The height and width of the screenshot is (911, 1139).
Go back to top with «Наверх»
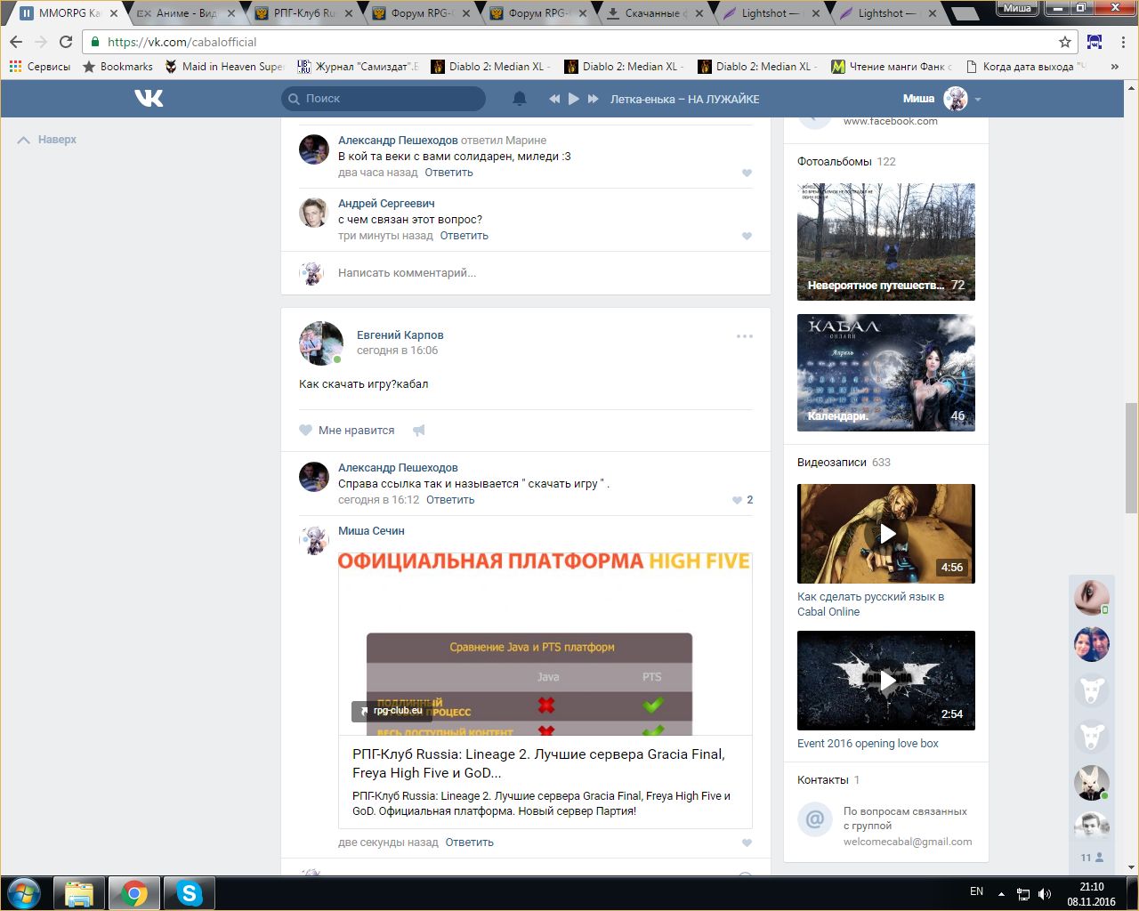pos(47,140)
